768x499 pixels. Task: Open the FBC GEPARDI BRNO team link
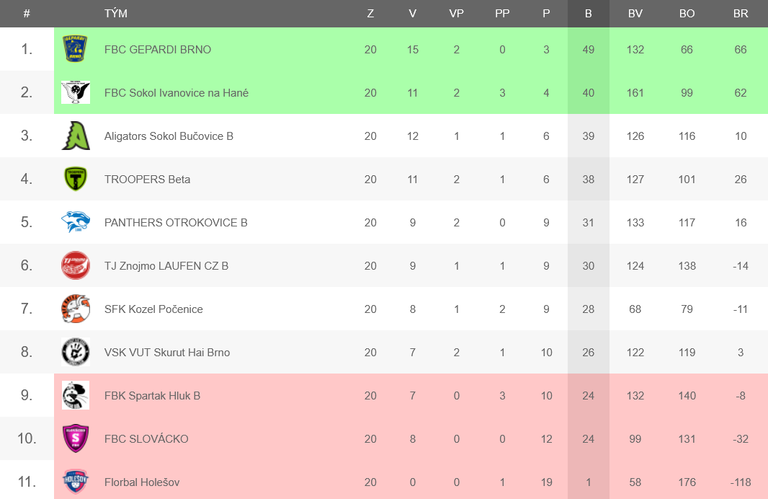tap(158, 50)
